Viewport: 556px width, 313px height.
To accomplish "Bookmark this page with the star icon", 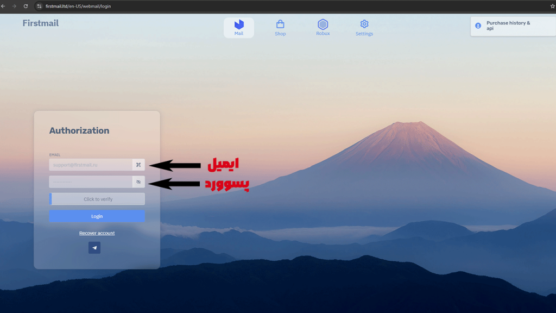I will 552,6.
